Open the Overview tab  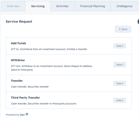point(13,6)
